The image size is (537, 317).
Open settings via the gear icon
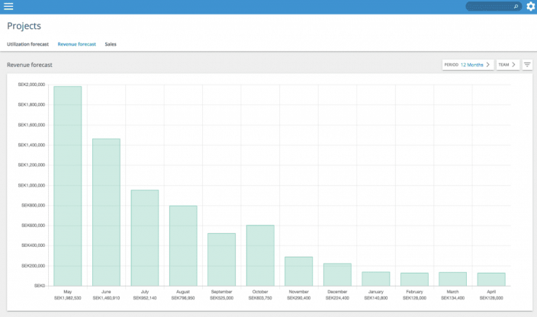[x=531, y=6]
